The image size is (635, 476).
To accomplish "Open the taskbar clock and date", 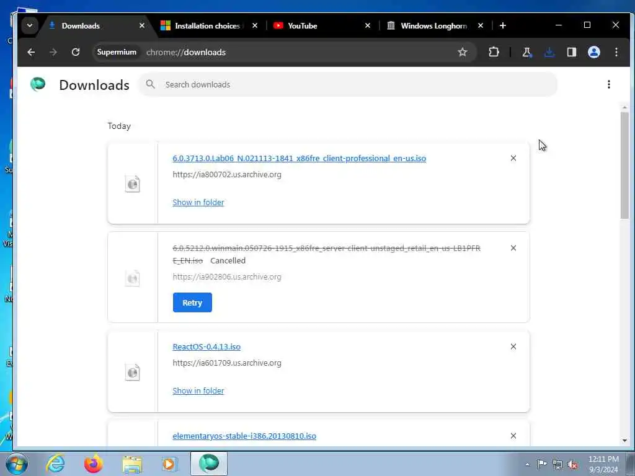I will point(603,464).
